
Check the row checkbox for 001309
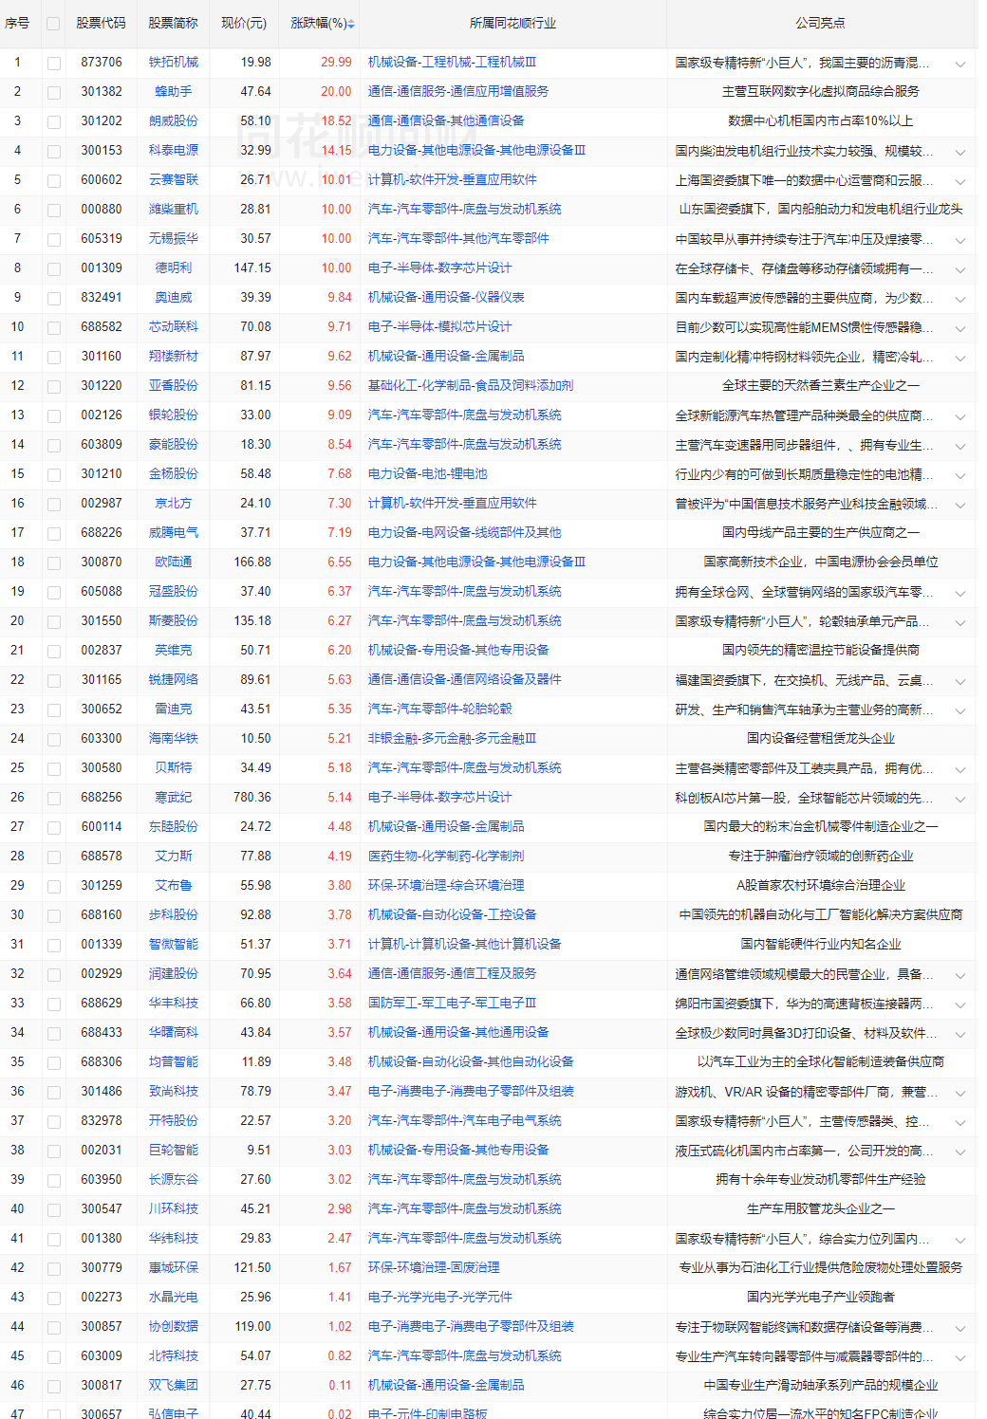(x=53, y=269)
